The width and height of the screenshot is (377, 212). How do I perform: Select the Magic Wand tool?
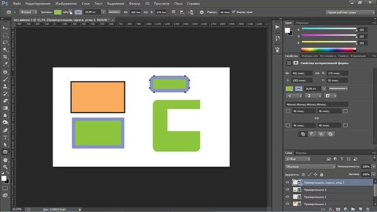(x=5, y=49)
